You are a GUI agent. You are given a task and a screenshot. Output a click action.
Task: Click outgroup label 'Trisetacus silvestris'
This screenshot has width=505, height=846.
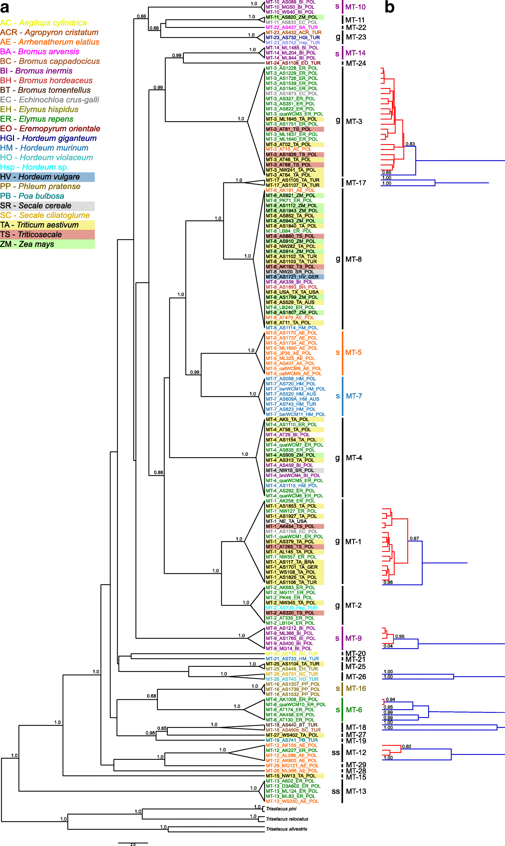[287, 829]
